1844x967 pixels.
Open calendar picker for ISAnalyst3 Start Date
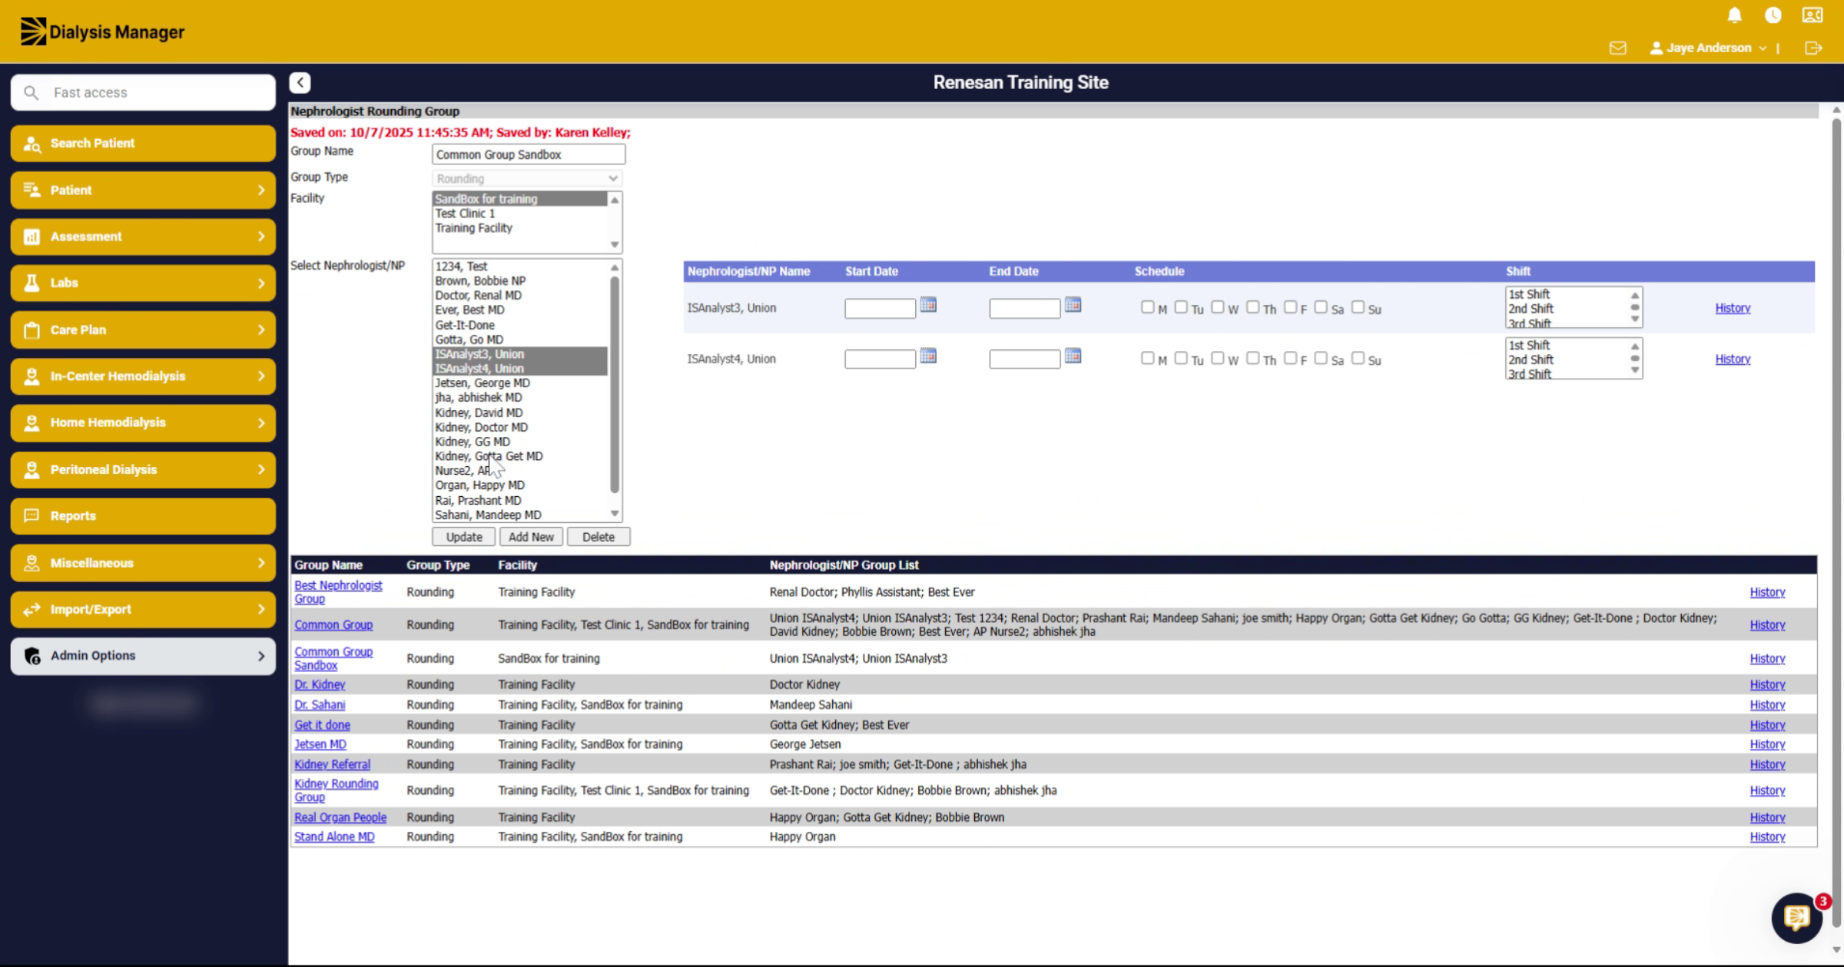click(928, 305)
